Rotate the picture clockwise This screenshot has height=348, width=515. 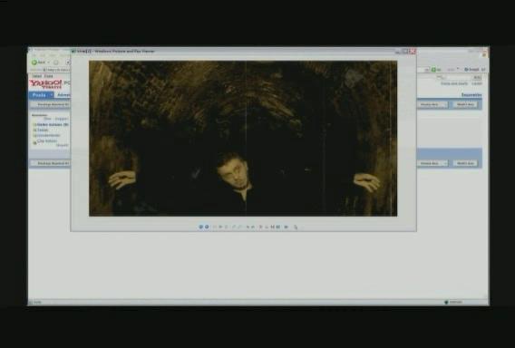pos(248,227)
